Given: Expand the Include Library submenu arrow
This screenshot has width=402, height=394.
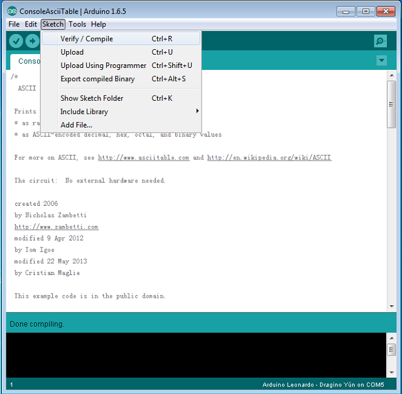Looking at the screenshot, I should pos(197,111).
